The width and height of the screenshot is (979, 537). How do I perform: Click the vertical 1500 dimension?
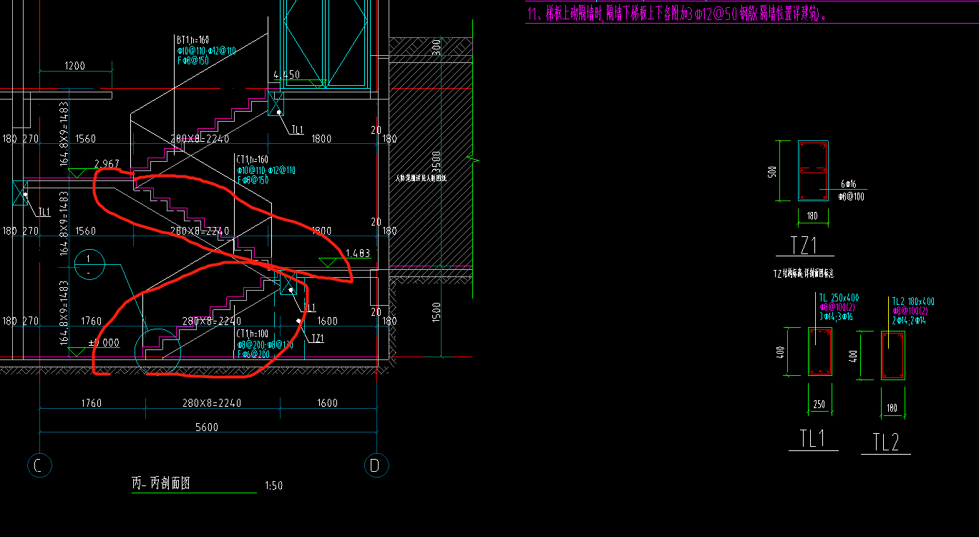pos(436,313)
